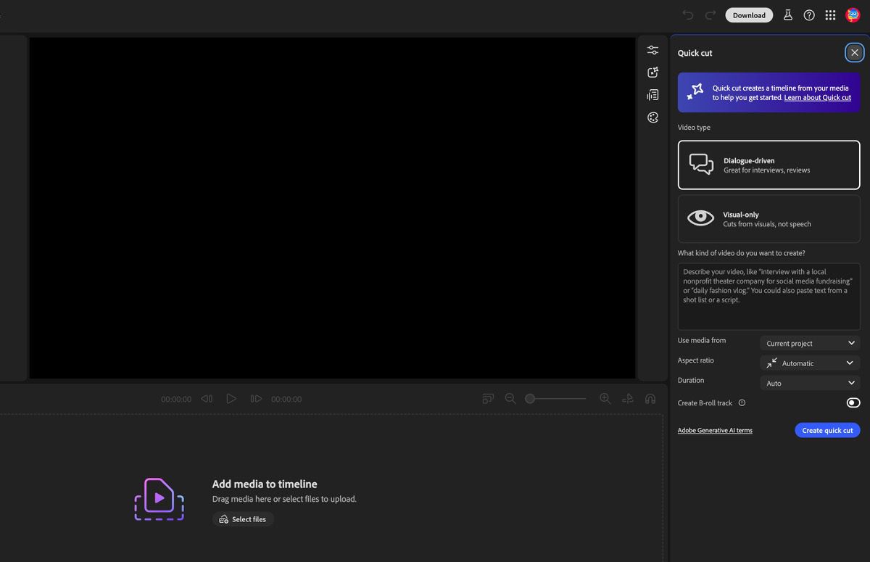870x562 pixels.
Task: Click the black video preview area
Action: point(332,207)
